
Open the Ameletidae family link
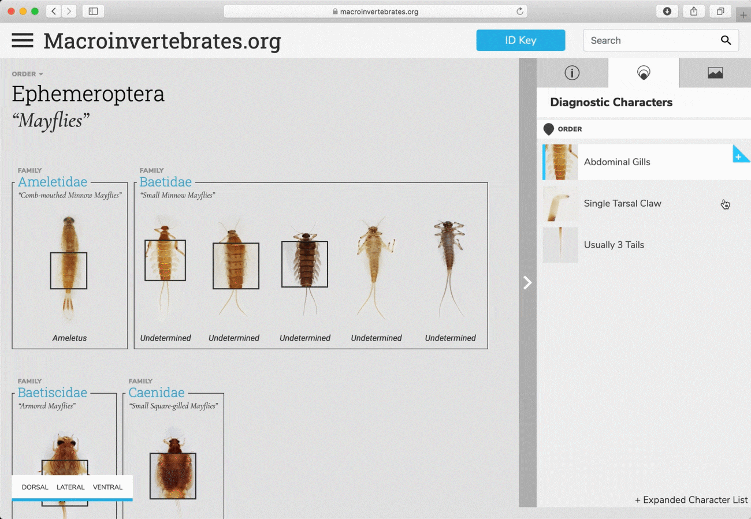pyautogui.click(x=53, y=182)
